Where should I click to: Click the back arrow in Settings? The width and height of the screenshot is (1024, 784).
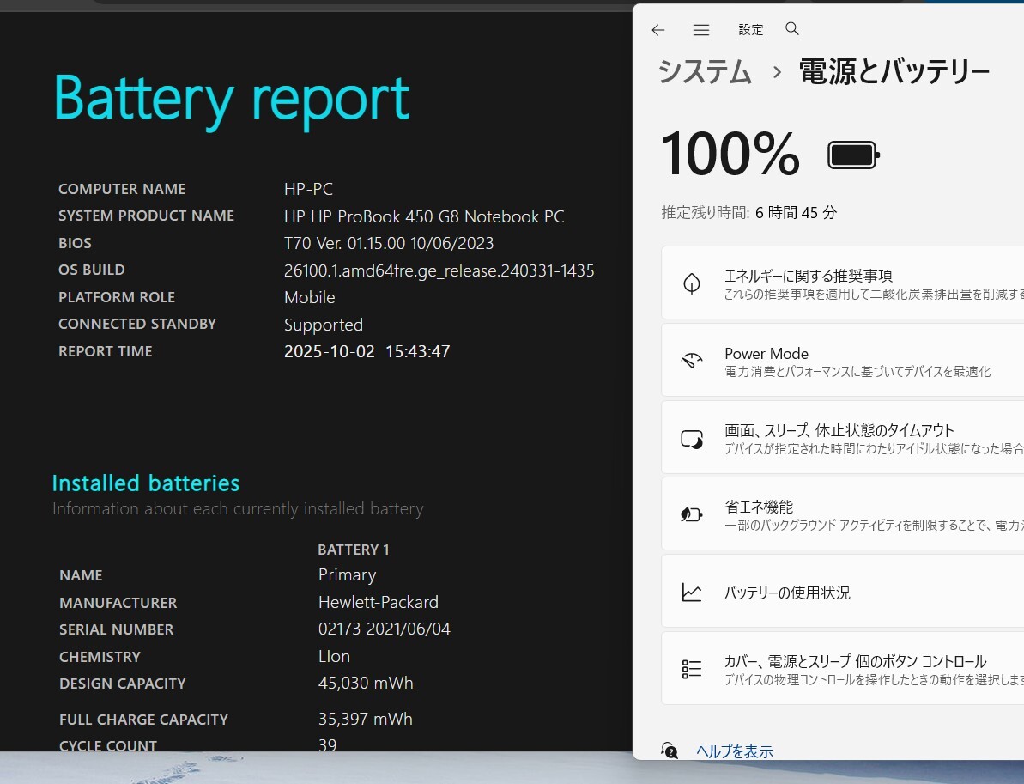(x=658, y=30)
